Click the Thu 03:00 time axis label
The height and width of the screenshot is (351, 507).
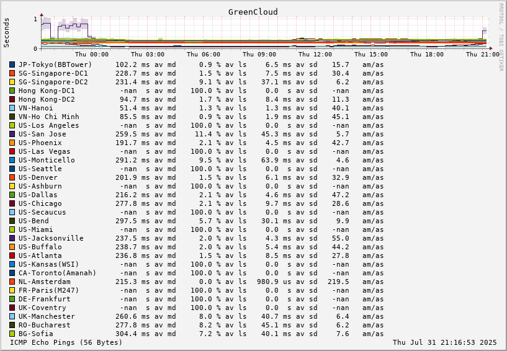[148, 55]
